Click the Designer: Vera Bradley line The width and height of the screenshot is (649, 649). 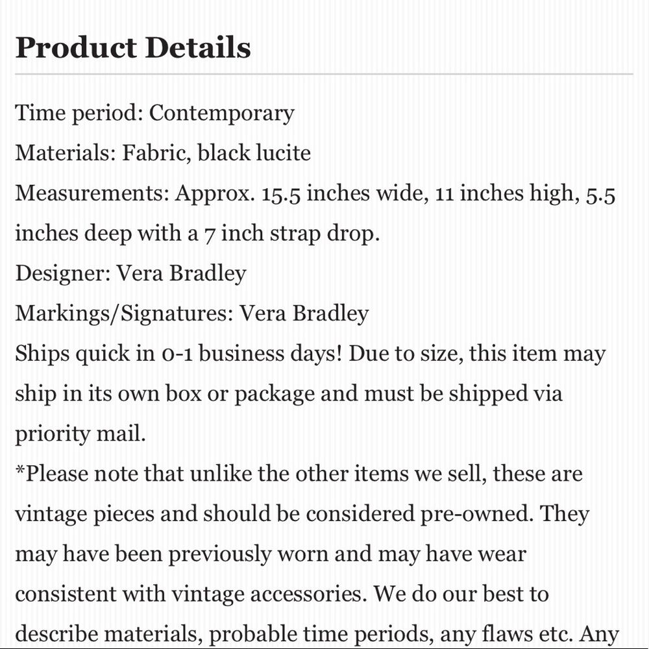[x=131, y=274]
